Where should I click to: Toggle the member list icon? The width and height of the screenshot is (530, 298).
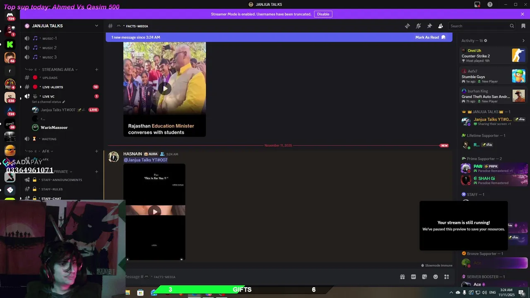point(441,26)
